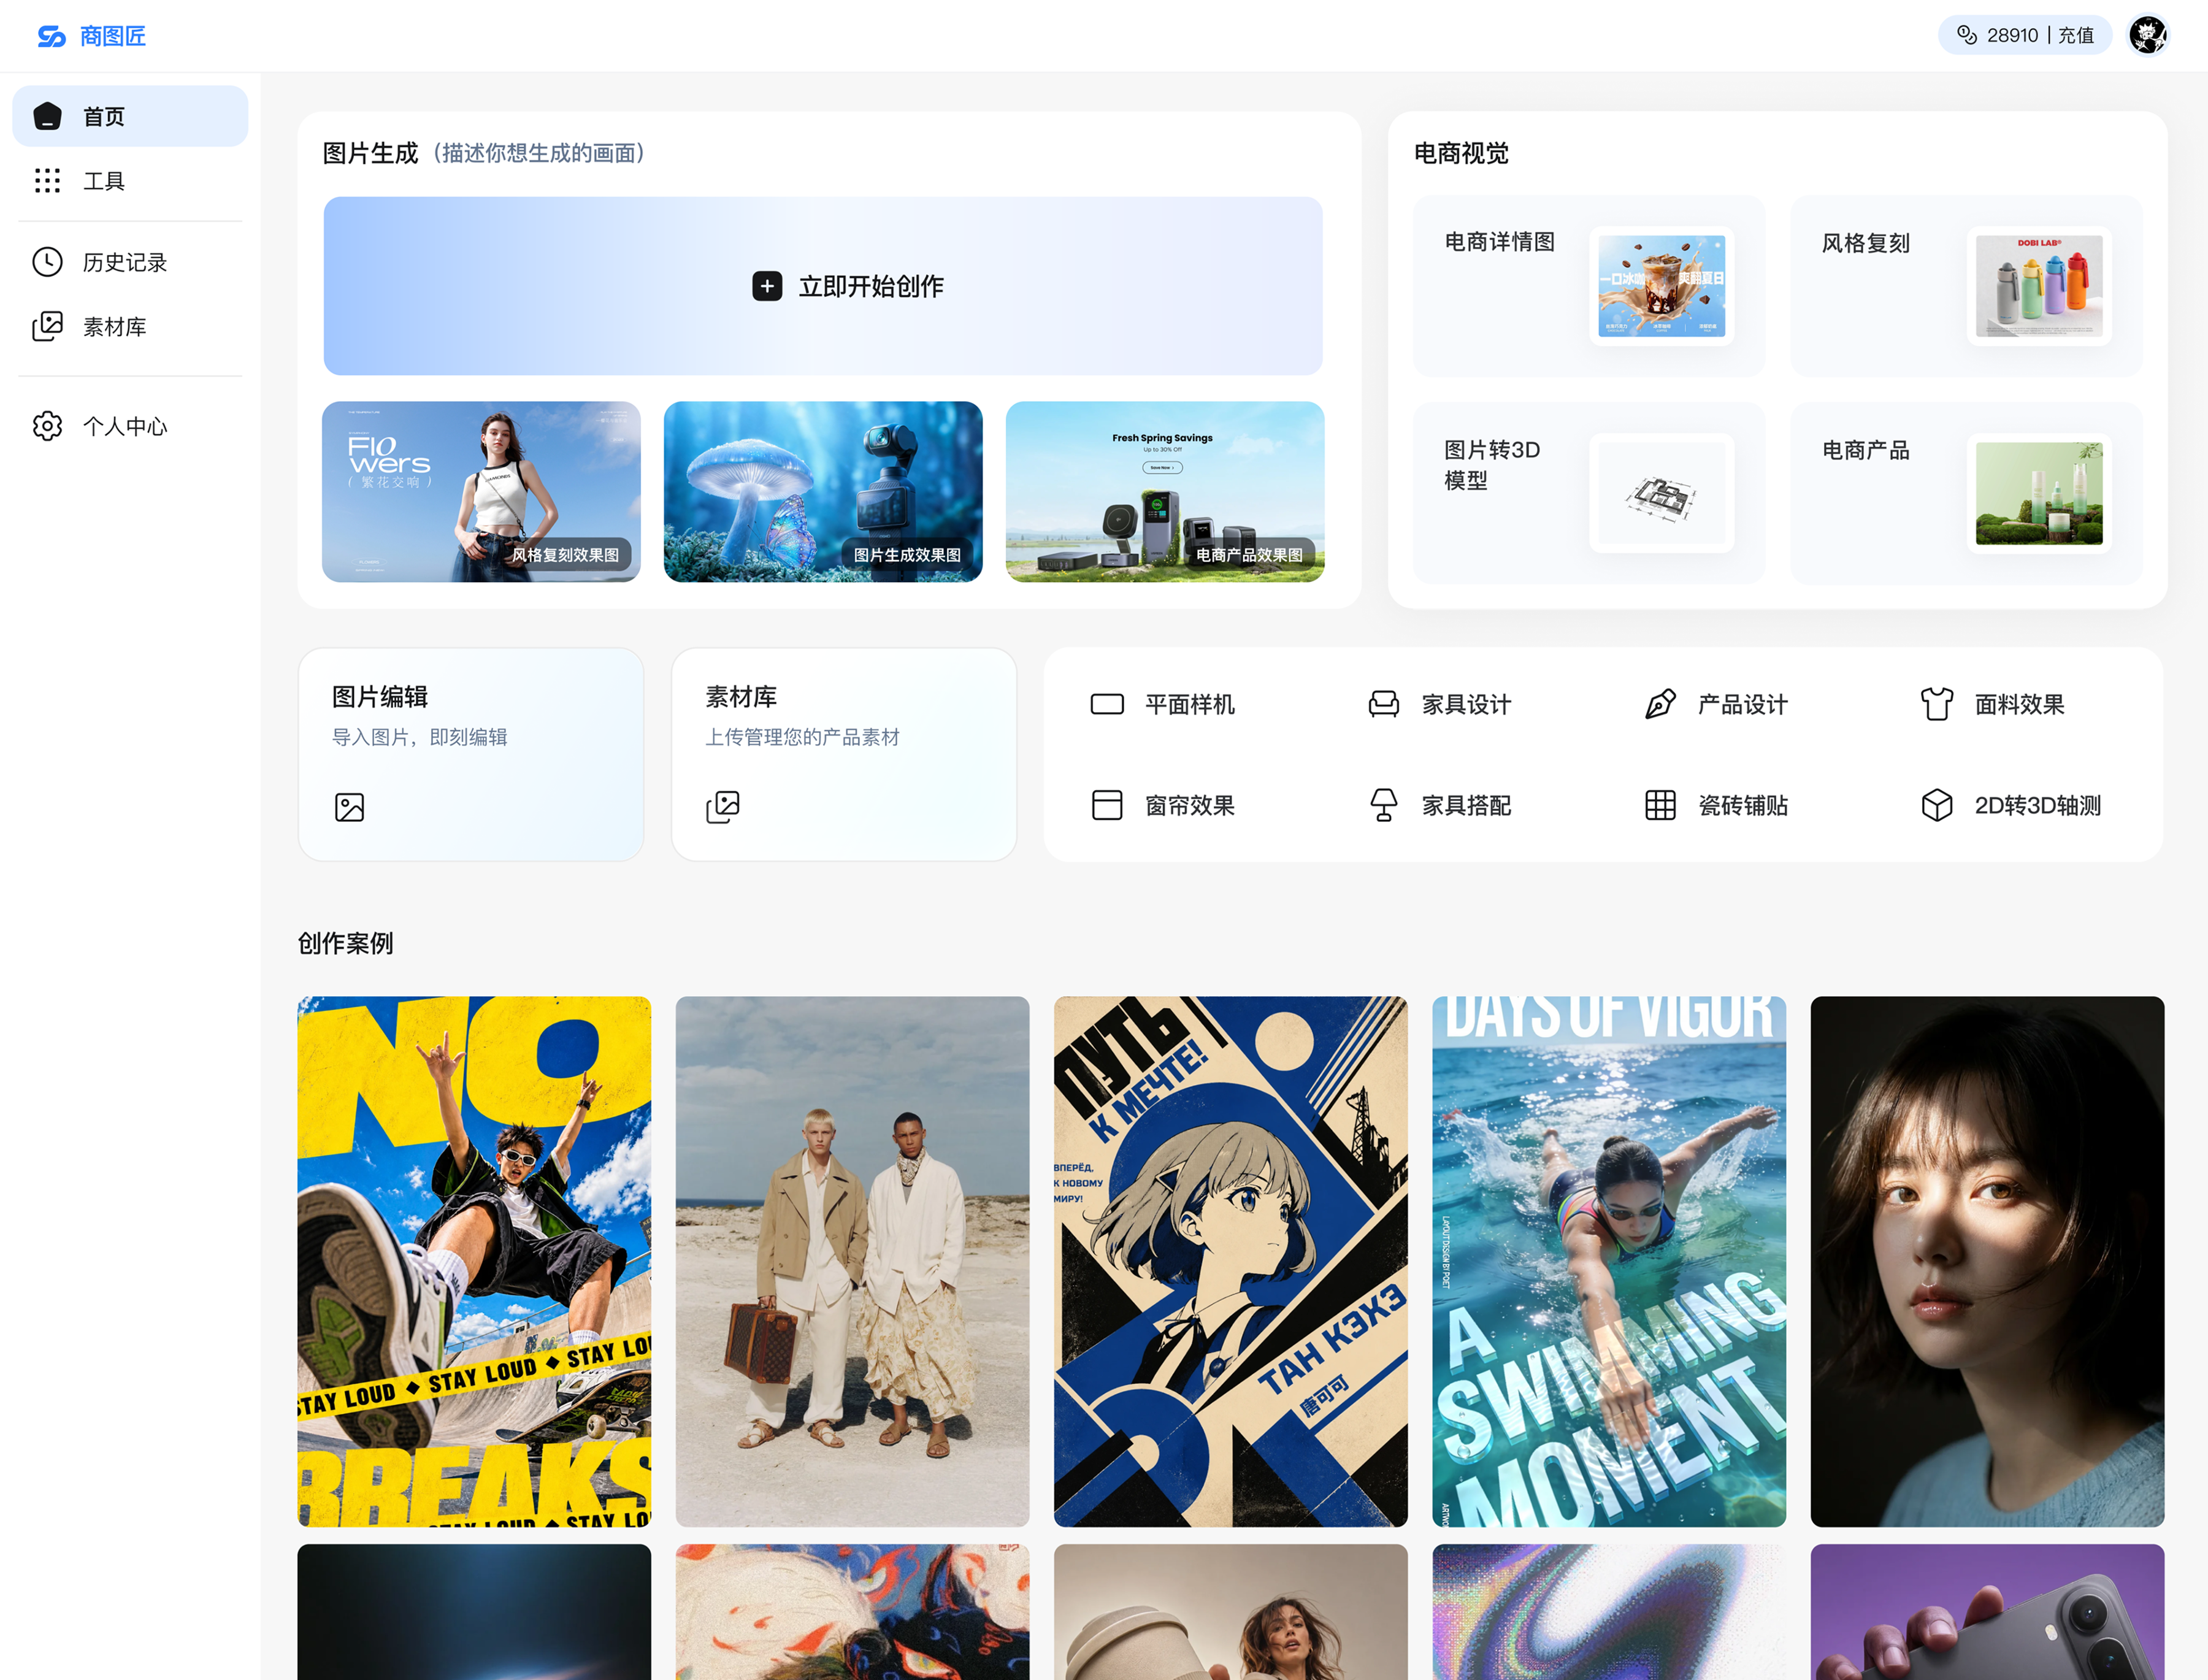Click the 家具搭配 lamp icon
The height and width of the screenshot is (1680, 2208).
click(x=1383, y=805)
